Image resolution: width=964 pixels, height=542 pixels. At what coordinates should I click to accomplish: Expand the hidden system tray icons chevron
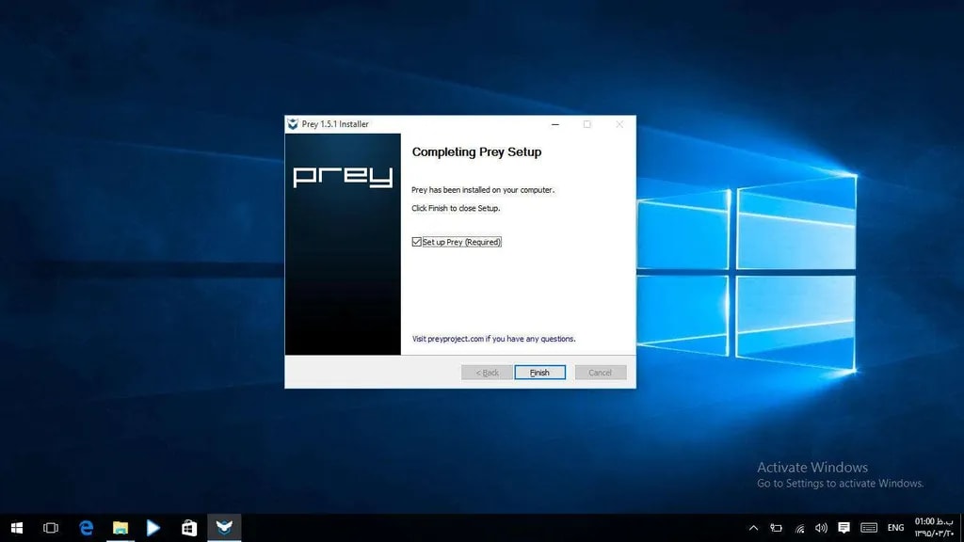coord(753,528)
